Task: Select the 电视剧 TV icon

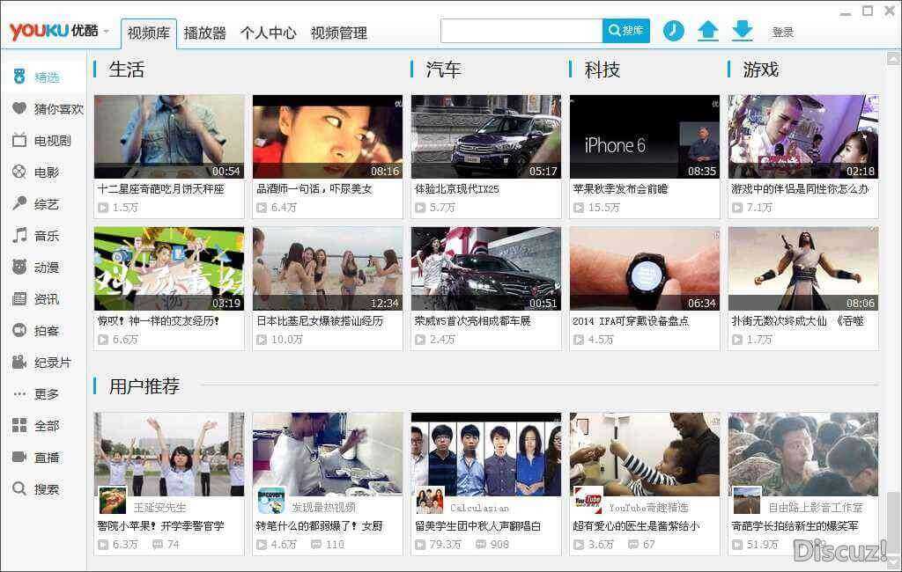Action: click(19, 140)
